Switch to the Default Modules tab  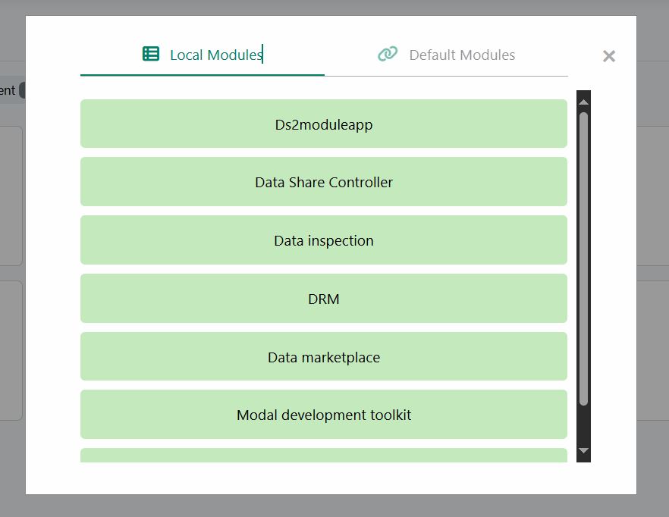tap(461, 55)
